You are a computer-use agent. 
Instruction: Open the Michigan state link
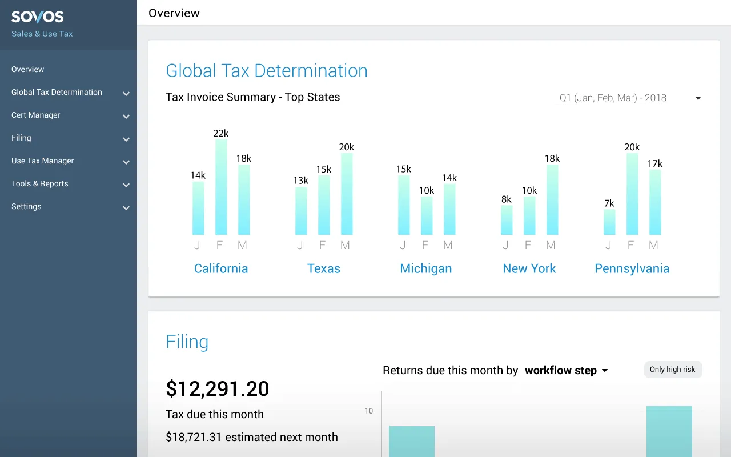tap(425, 268)
